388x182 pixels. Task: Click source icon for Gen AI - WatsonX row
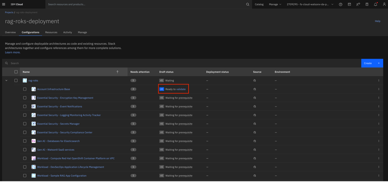tap(255, 150)
